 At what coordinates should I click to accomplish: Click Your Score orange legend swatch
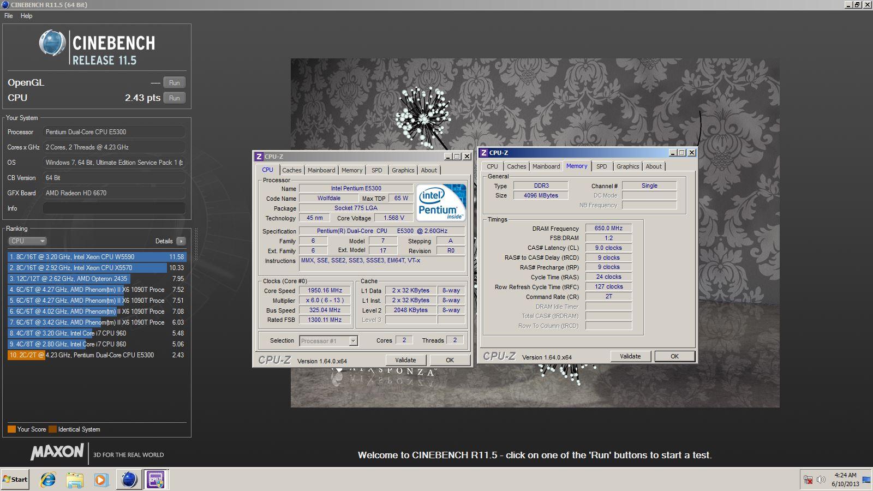11,429
